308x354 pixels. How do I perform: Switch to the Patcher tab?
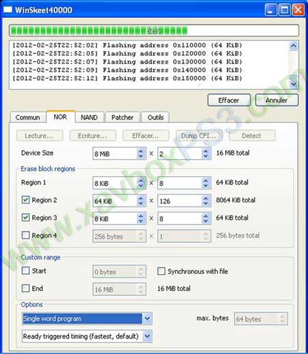[123, 118]
